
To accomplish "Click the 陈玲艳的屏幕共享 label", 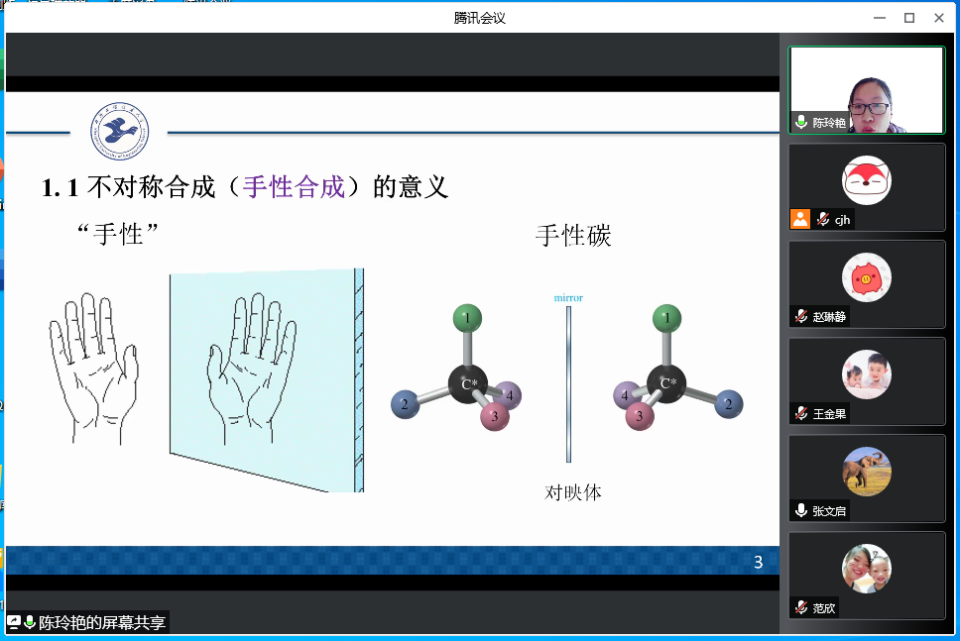I will pos(101,623).
